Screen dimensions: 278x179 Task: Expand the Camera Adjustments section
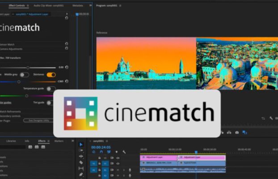[11, 49]
